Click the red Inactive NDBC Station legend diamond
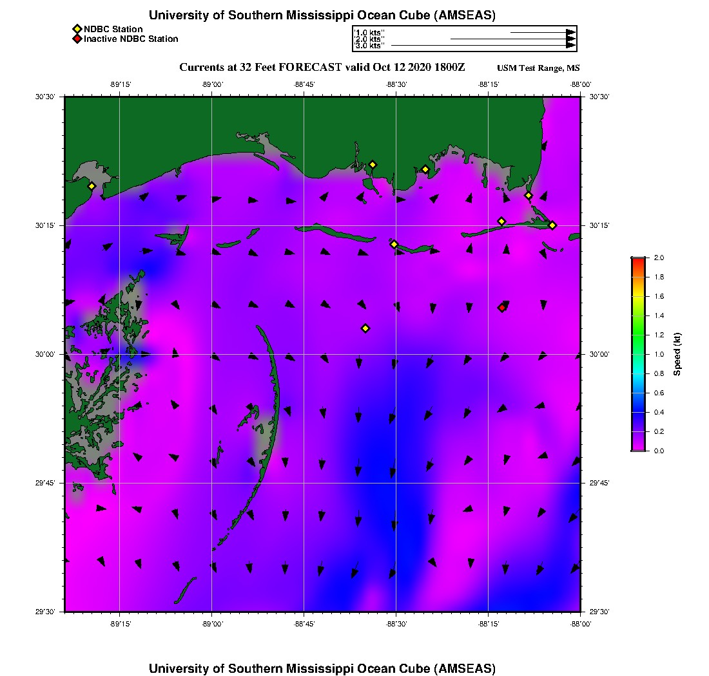 pyautogui.click(x=77, y=39)
